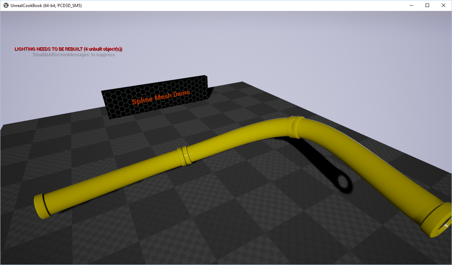
Task: Click the LIGHTING NEEDS TO BE REBUILT warning
Action: point(68,49)
